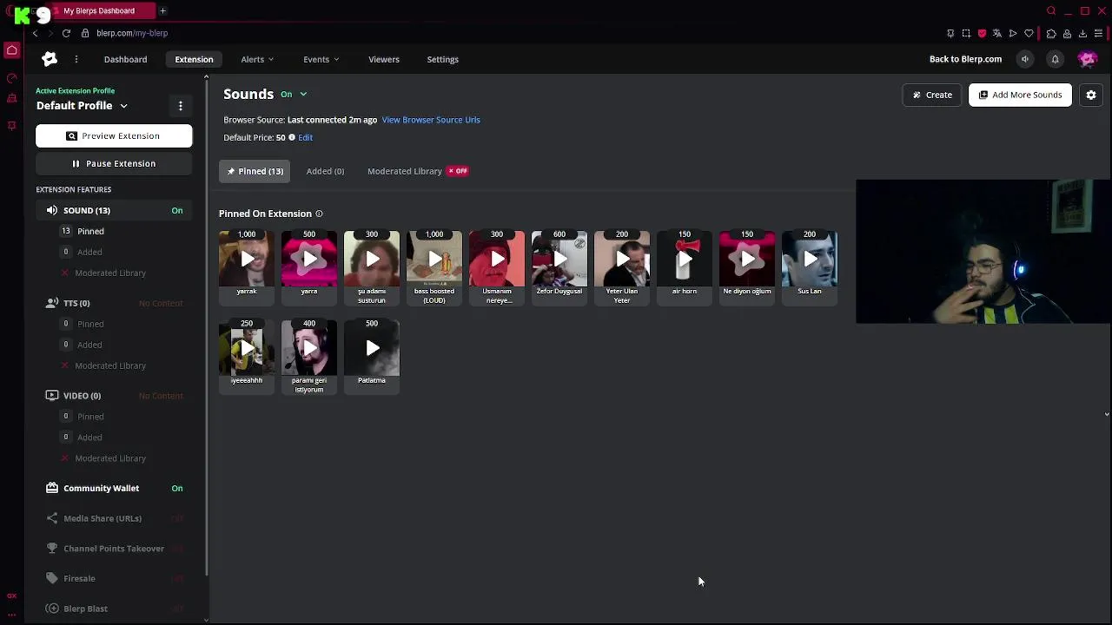The height and width of the screenshot is (625, 1112).
Task: Switch to the Moderated Library tab
Action: pos(404,171)
